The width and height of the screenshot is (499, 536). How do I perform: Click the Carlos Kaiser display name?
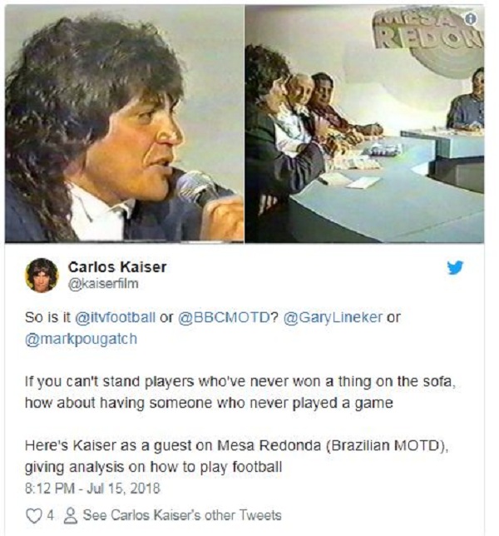tap(117, 267)
